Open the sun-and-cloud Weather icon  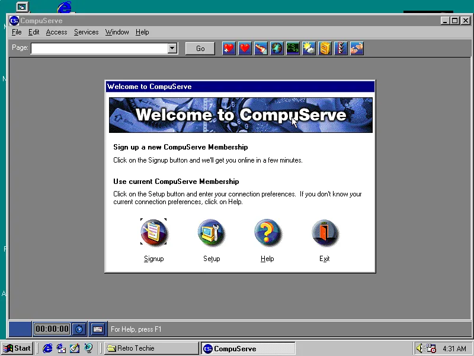309,49
